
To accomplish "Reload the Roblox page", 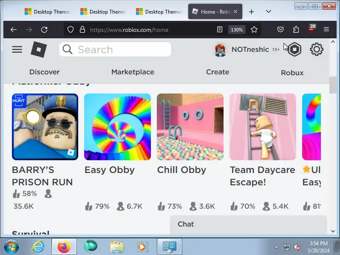I will tap(44, 29).
